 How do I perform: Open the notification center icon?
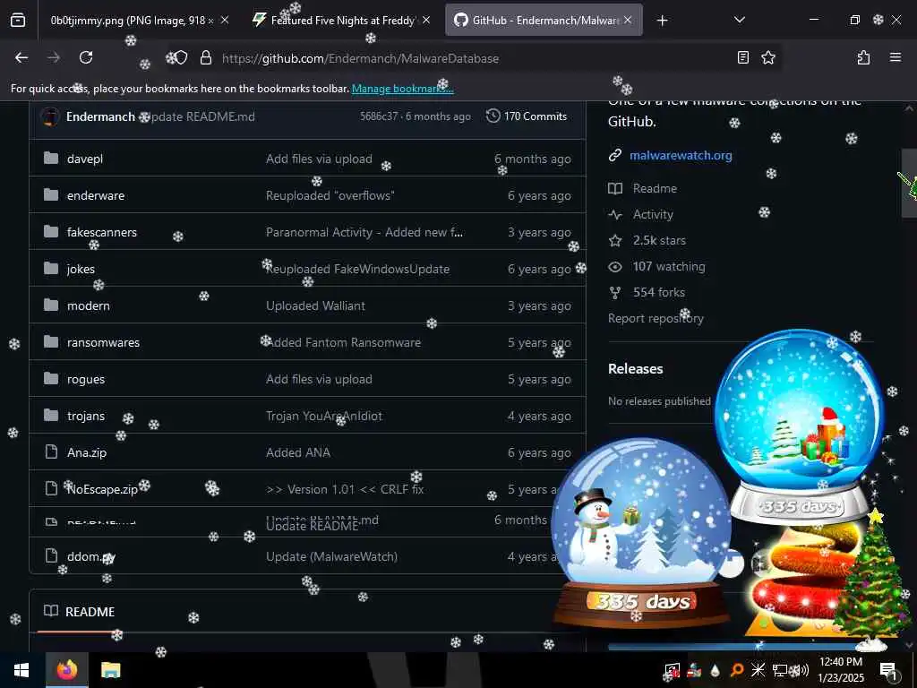click(x=887, y=670)
